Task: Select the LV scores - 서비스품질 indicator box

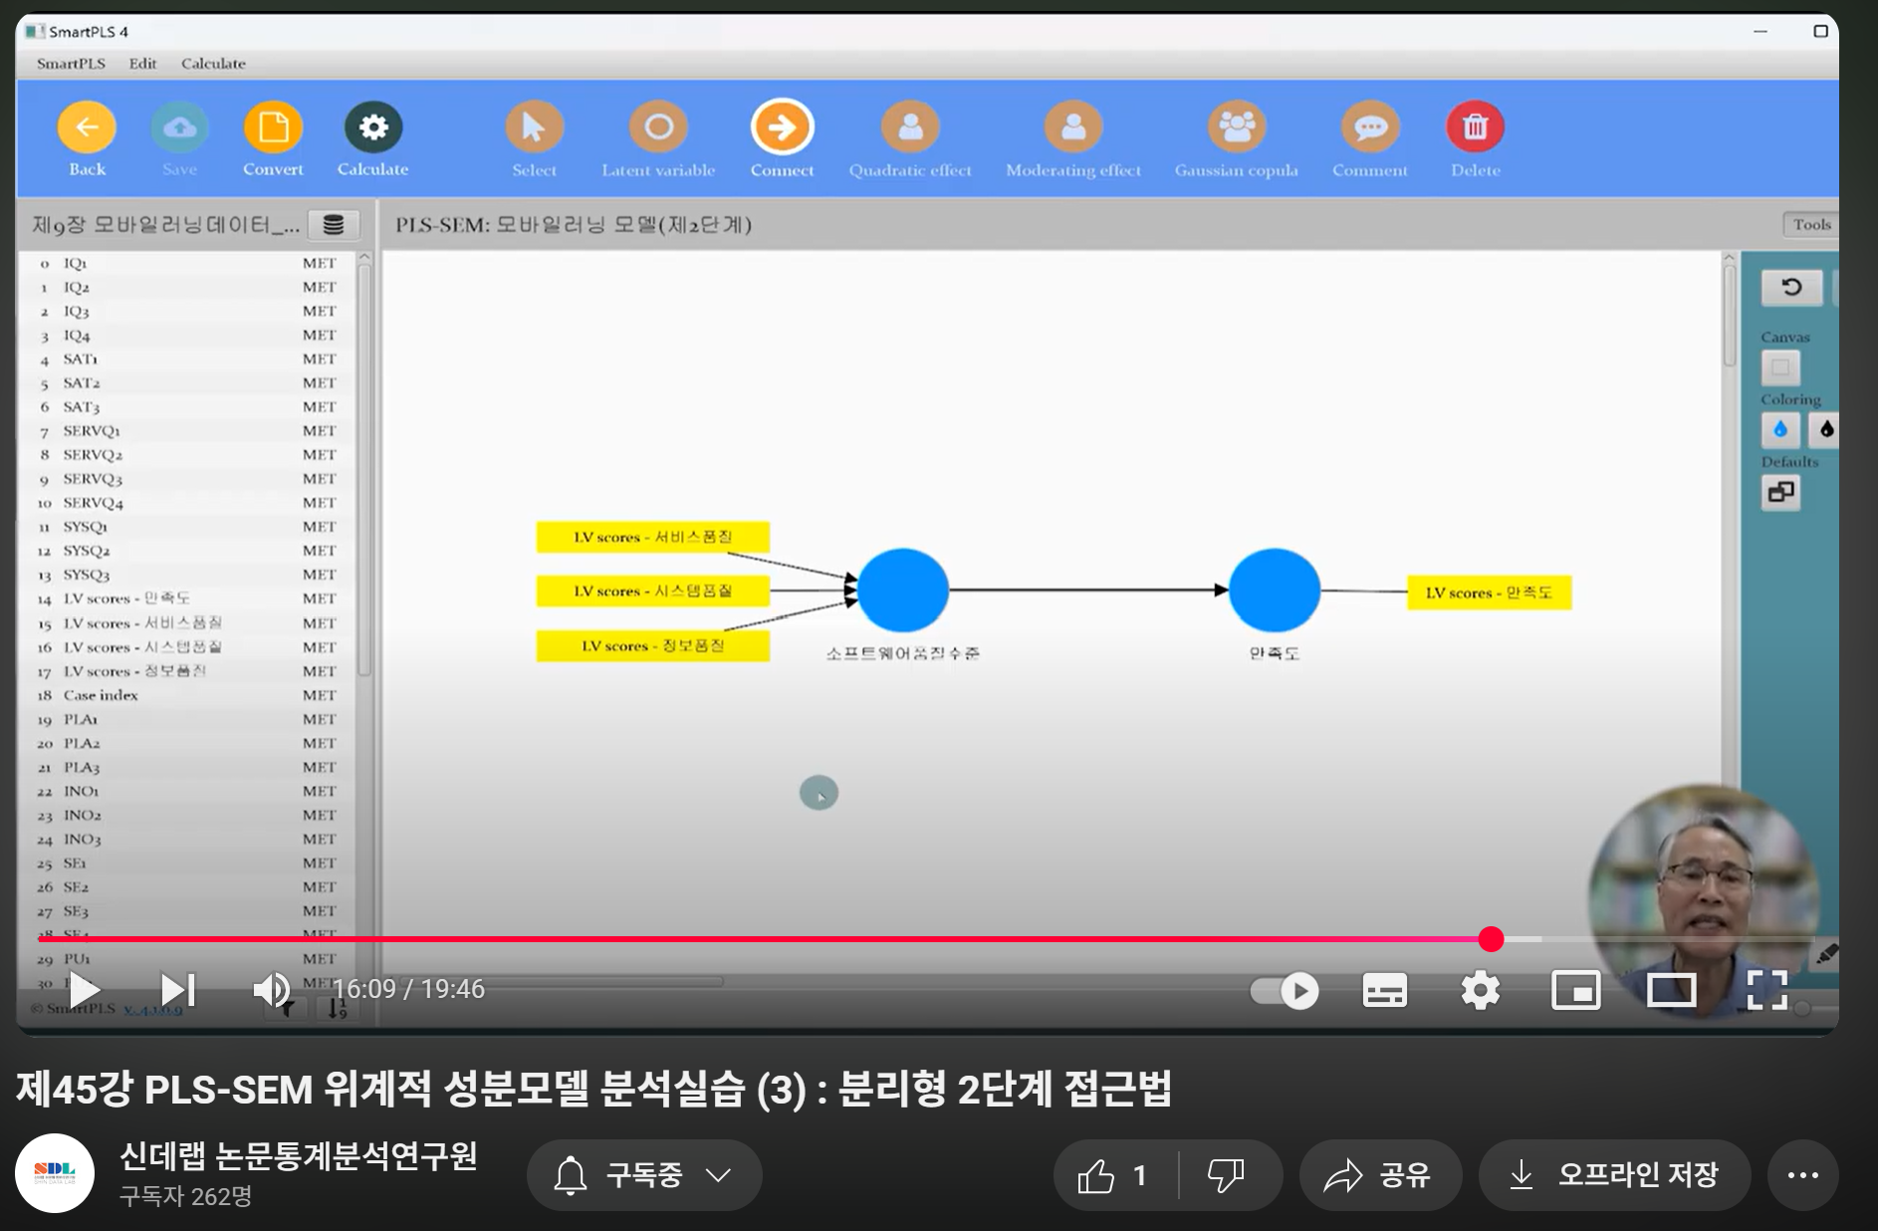Action: coord(653,537)
